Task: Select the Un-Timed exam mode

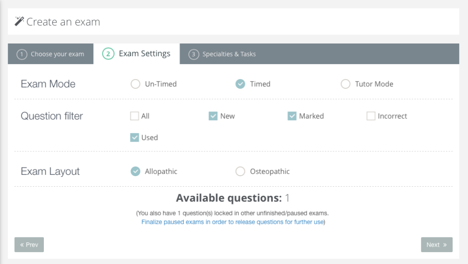Action: tap(135, 84)
